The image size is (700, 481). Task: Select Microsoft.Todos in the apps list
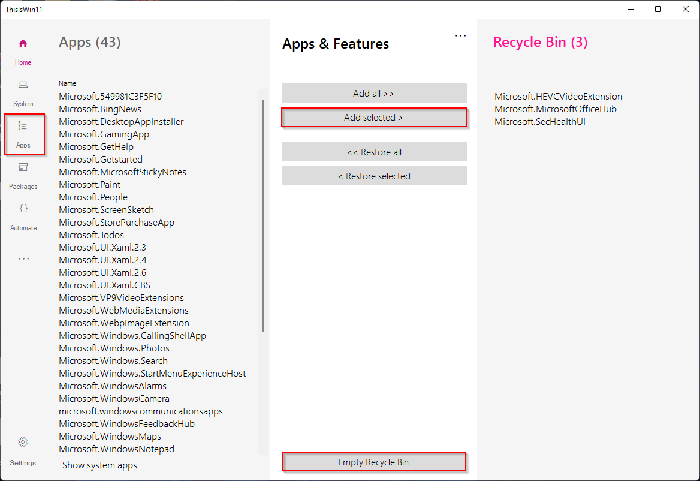(91, 235)
